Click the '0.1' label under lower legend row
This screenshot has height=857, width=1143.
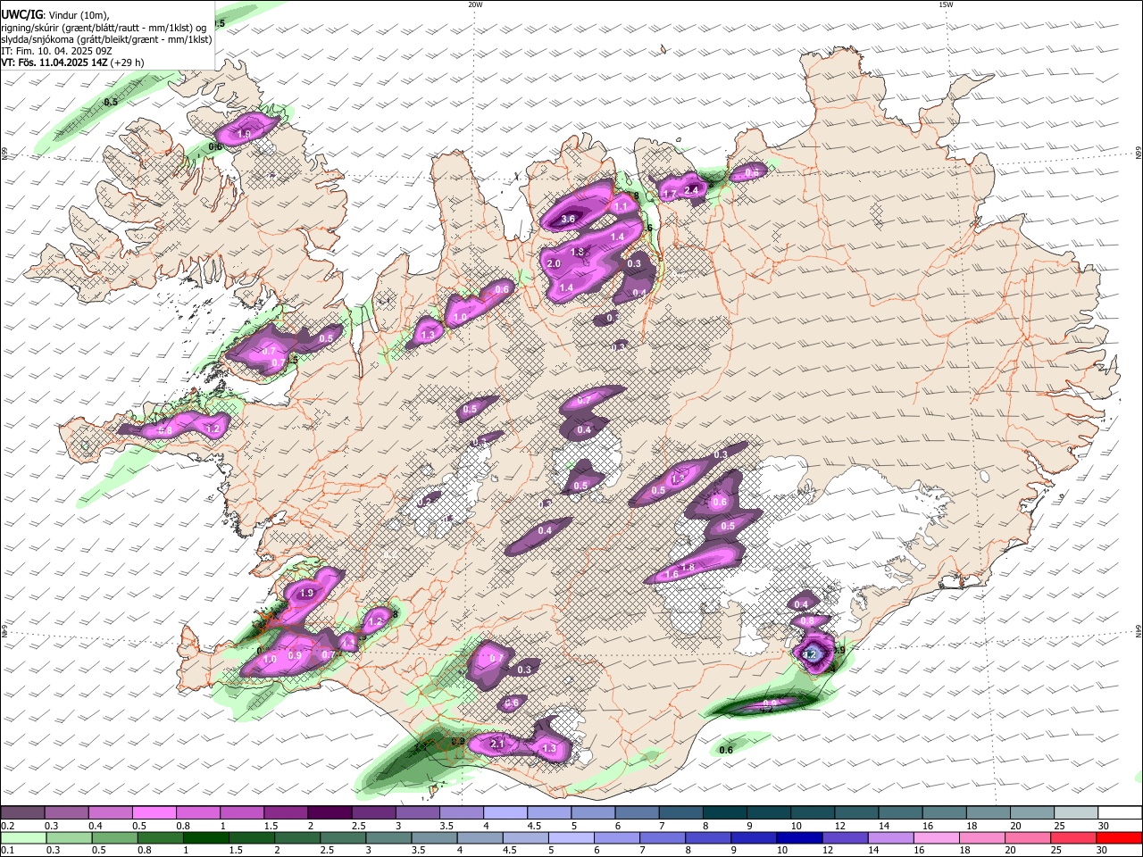coord(6,850)
